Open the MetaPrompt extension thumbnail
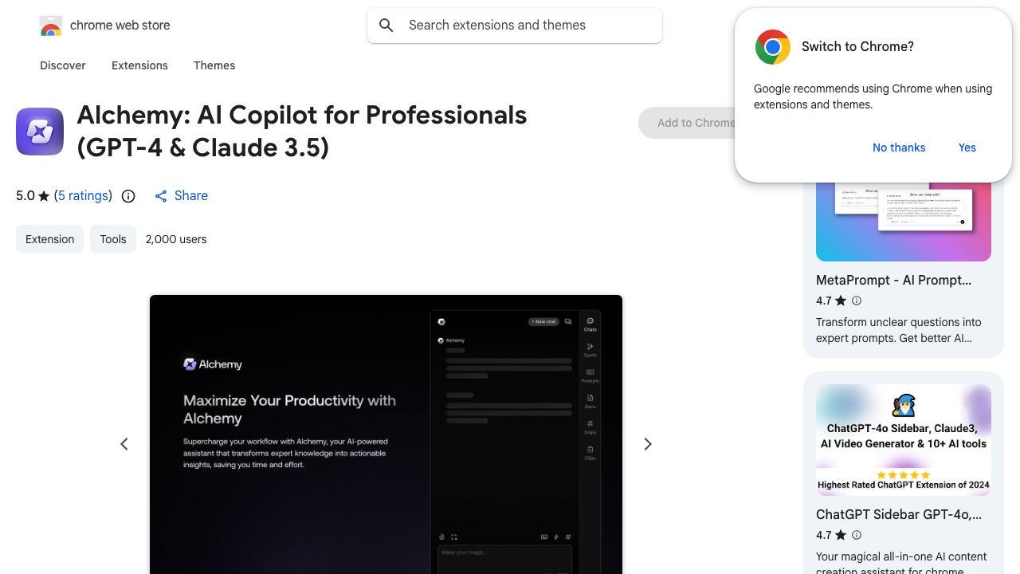The height and width of the screenshot is (574, 1020). pyautogui.click(x=904, y=222)
